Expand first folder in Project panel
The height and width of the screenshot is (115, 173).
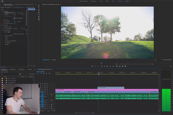[x=4, y=78]
